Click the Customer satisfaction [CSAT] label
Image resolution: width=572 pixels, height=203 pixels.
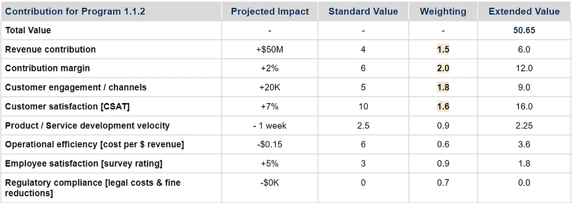[68, 107]
